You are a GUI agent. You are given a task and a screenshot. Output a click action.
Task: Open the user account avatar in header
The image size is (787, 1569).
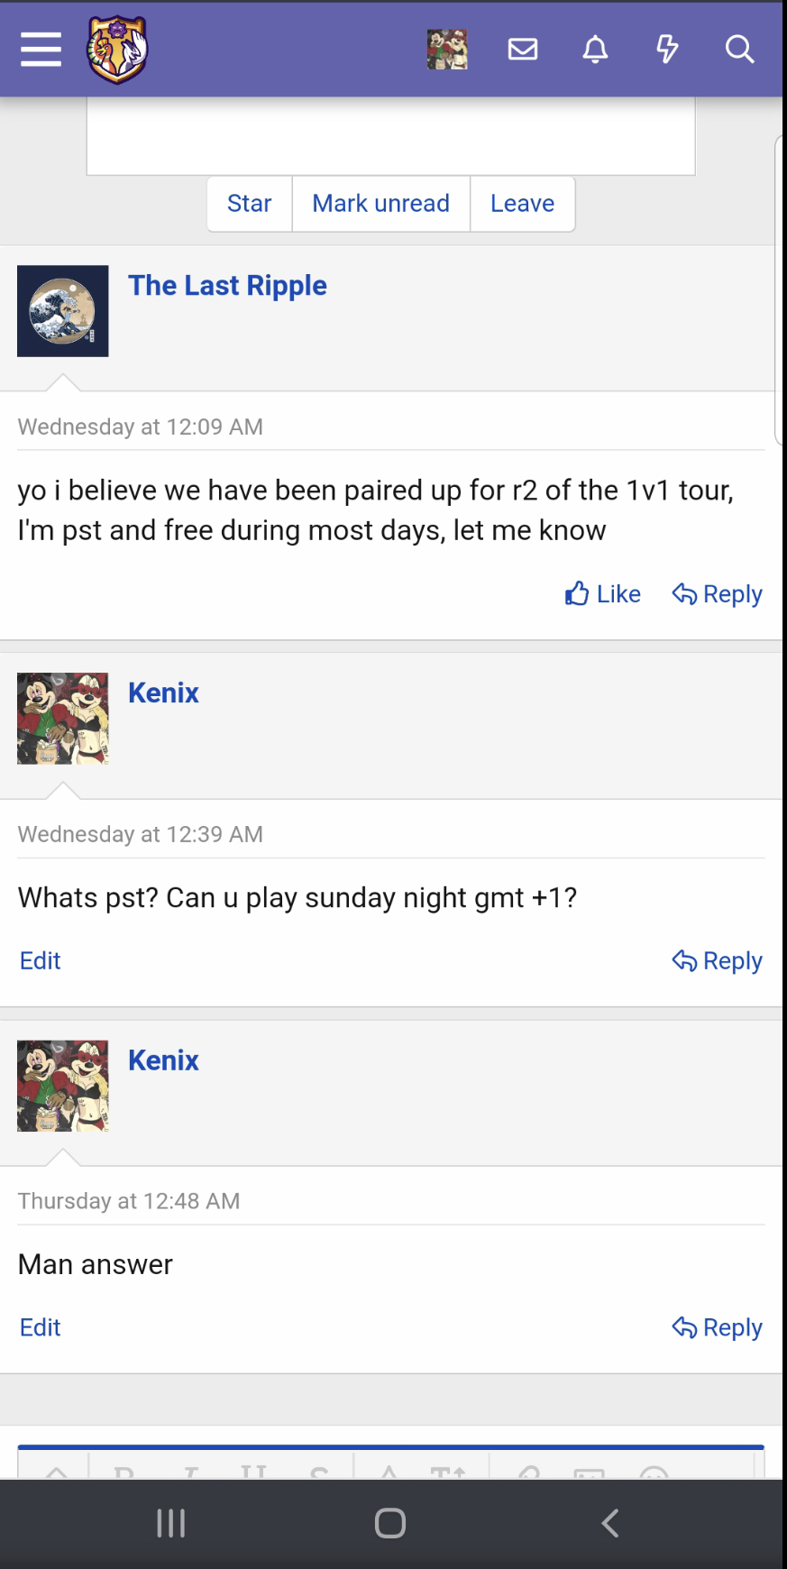pyautogui.click(x=447, y=49)
